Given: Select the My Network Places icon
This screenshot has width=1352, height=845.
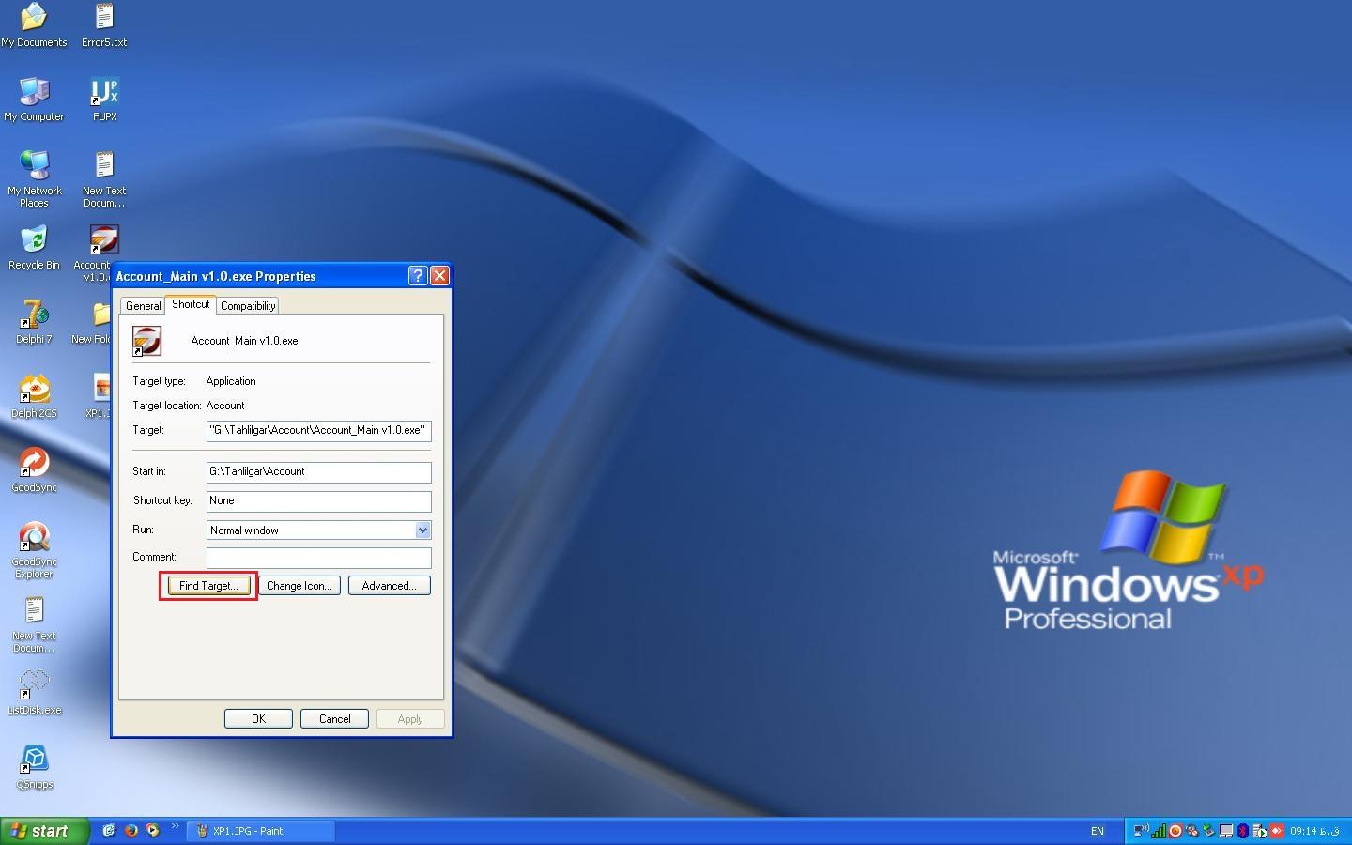Looking at the screenshot, I should (x=34, y=165).
